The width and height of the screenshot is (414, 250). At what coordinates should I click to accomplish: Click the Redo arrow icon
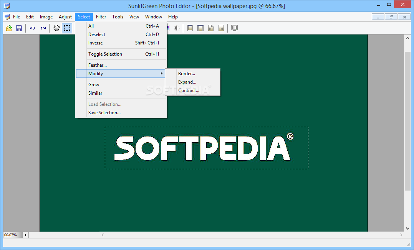tap(43, 28)
